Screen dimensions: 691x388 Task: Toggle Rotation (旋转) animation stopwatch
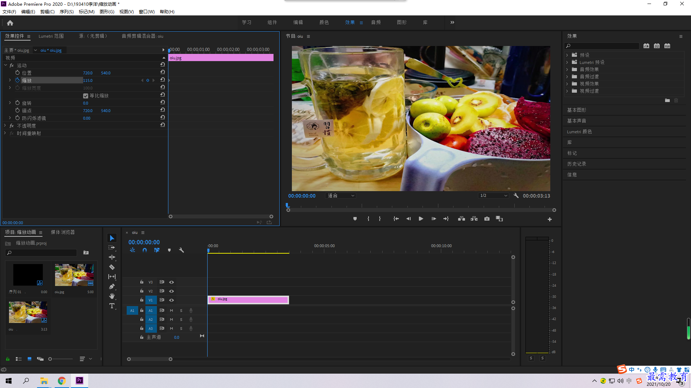click(17, 103)
